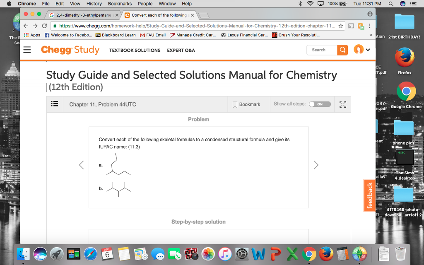Click the orange feedback button

click(x=369, y=195)
